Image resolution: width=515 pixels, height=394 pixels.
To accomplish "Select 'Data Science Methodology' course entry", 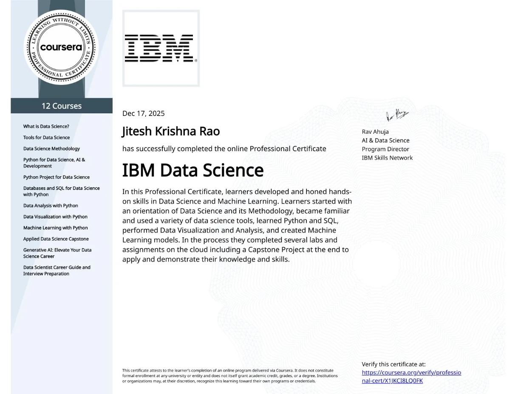I will [x=51, y=149].
